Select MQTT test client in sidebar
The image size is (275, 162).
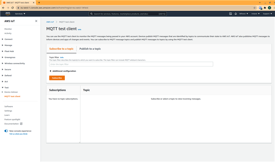[12, 96]
